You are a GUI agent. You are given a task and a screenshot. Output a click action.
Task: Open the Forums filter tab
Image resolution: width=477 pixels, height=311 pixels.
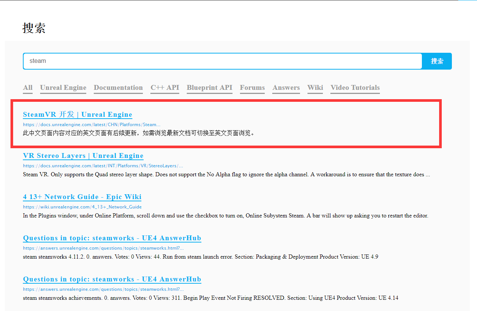252,88
